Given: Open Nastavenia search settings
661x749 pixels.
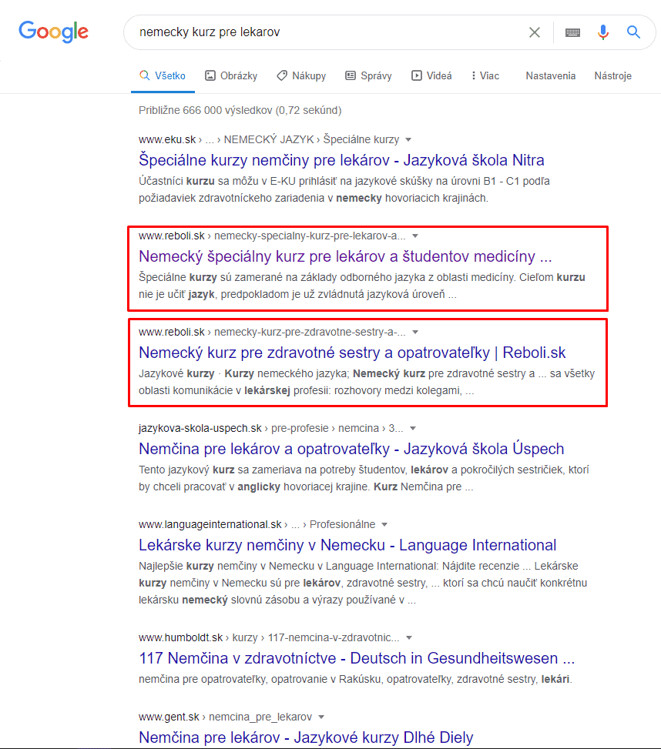Looking at the screenshot, I should [x=550, y=75].
